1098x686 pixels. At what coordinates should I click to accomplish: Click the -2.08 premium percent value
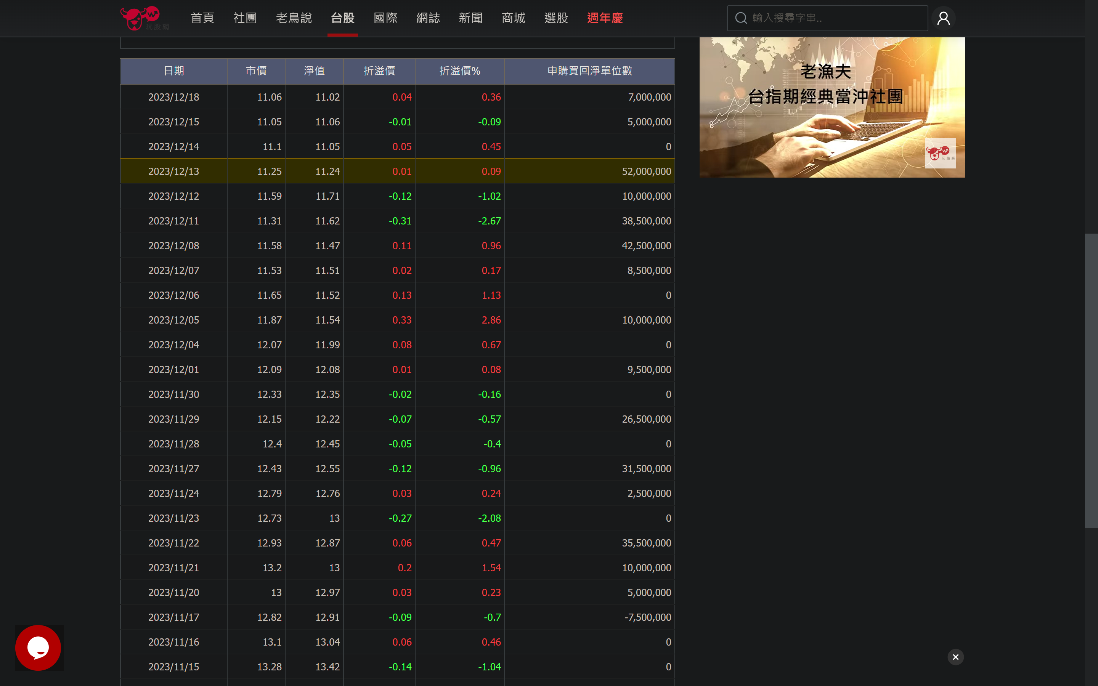coord(489,518)
